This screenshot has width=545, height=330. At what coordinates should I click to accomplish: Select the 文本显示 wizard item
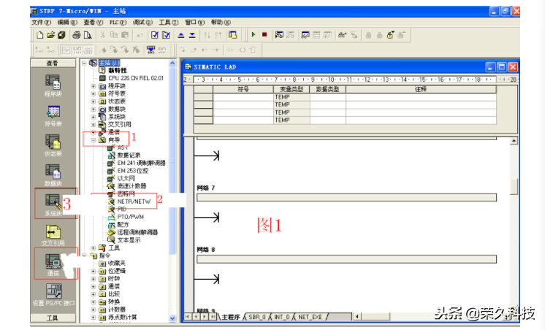click(x=129, y=240)
